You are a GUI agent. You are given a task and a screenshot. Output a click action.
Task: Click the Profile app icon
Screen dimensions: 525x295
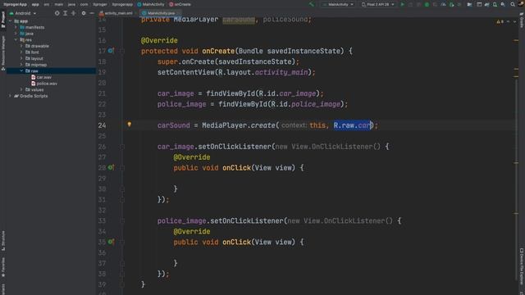(x=443, y=5)
